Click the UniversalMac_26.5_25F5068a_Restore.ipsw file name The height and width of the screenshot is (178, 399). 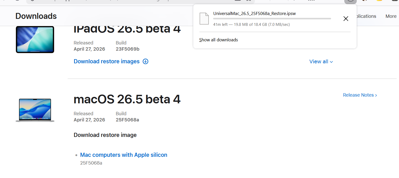point(254,13)
